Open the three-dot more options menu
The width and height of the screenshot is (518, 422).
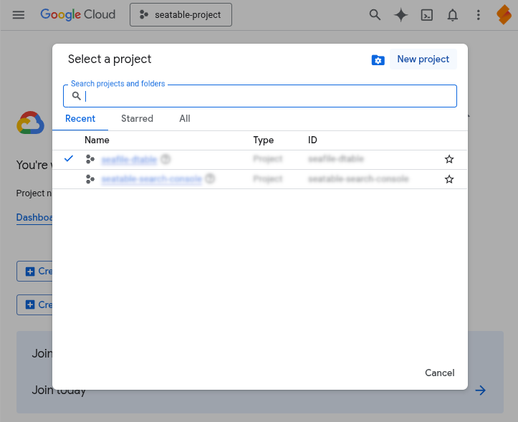point(478,15)
